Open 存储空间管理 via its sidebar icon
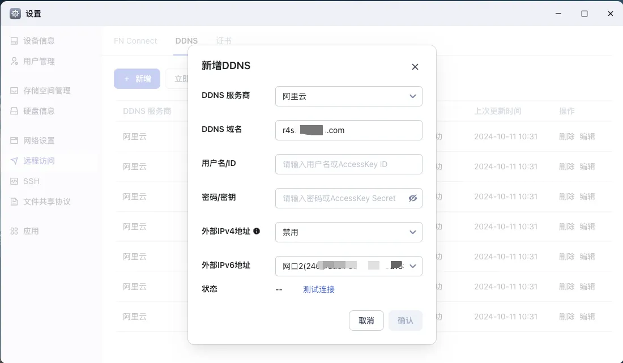This screenshot has height=363, width=623. (14, 91)
